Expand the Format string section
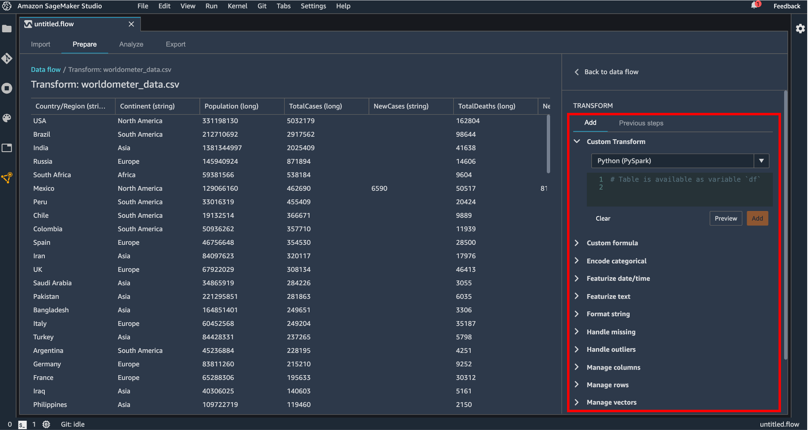 pyautogui.click(x=577, y=314)
